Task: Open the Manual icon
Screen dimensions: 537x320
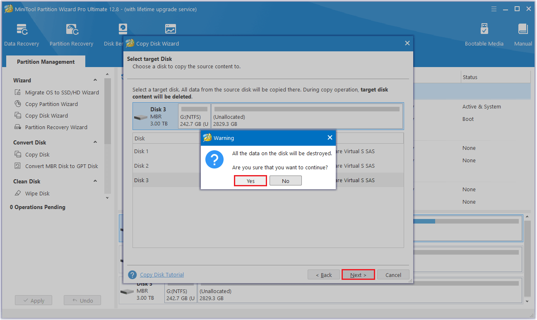Action: click(x=523, y=35)
